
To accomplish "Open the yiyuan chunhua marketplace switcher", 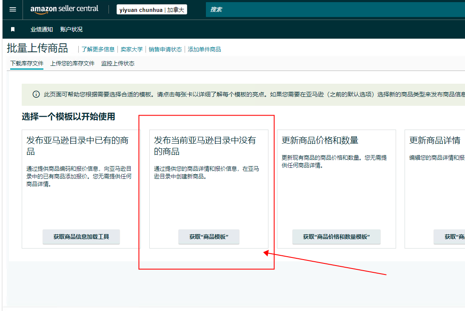I will tap(152, 10).
